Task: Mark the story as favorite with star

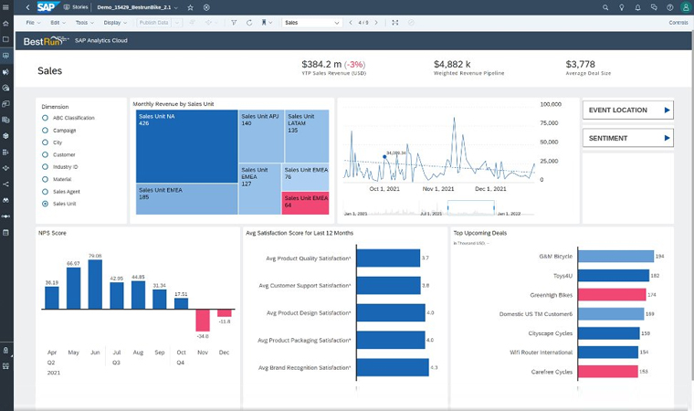Action: tap(190, 6)
